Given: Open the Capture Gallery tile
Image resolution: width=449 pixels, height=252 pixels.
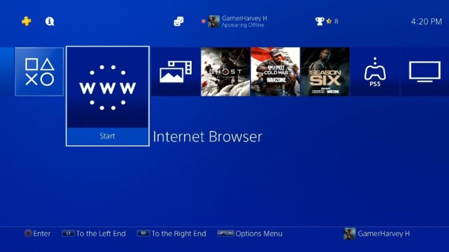Looking at the screenshot, I should 175,72.
